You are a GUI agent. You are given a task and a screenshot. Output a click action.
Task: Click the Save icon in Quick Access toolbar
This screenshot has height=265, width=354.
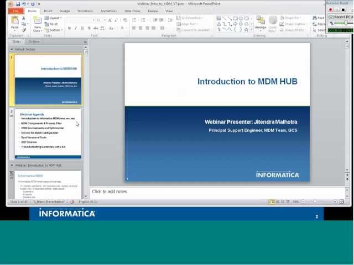(18, 4)
